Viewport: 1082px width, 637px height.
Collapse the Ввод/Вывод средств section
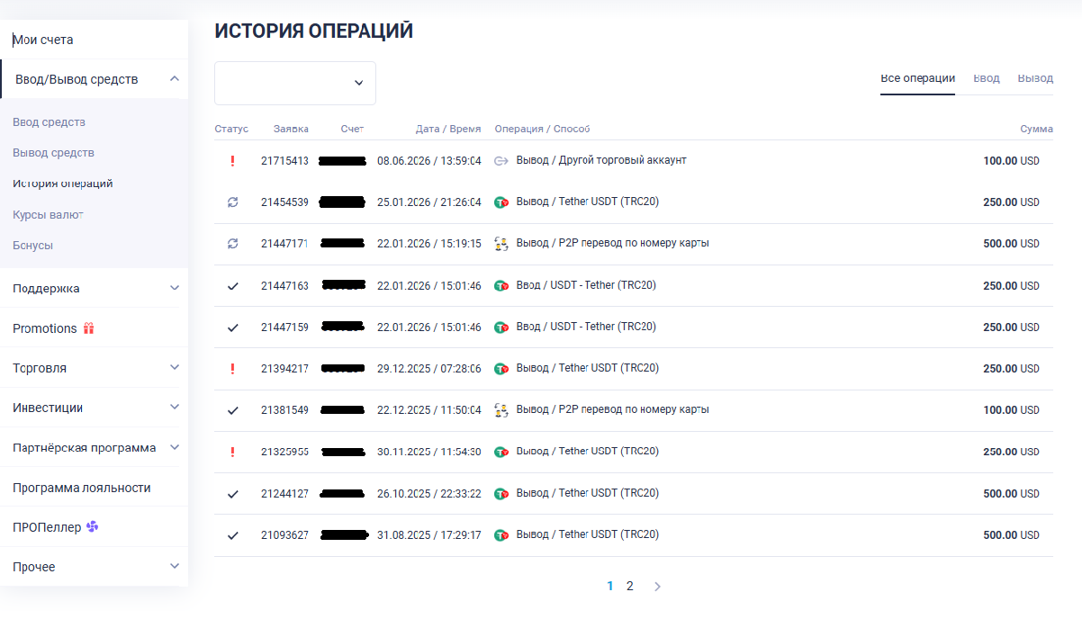coord(175,79)
